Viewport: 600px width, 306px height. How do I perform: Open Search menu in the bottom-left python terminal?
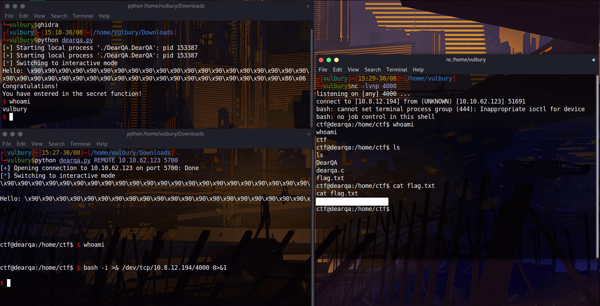pos(56,144)
